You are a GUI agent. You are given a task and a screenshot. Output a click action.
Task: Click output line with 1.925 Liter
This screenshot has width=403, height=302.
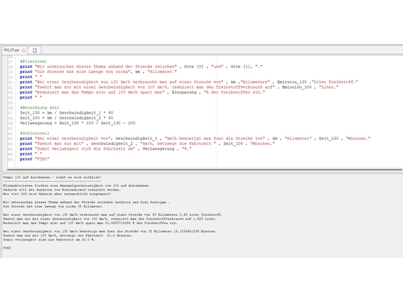[x=110, y=219]
